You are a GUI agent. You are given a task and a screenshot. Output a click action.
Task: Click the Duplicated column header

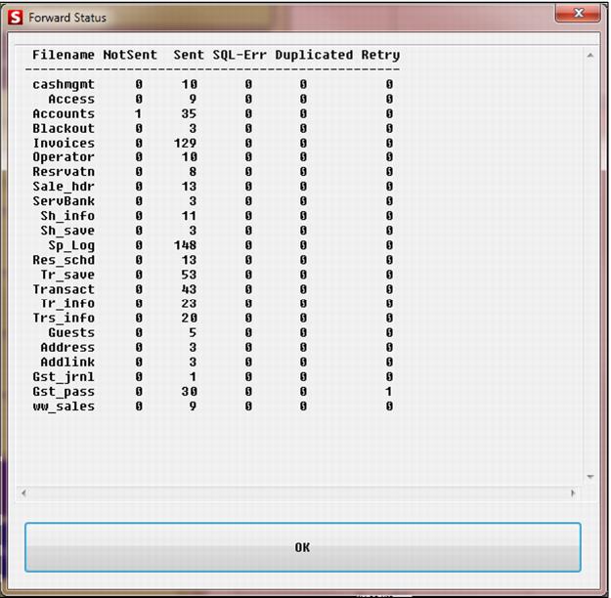314,55
